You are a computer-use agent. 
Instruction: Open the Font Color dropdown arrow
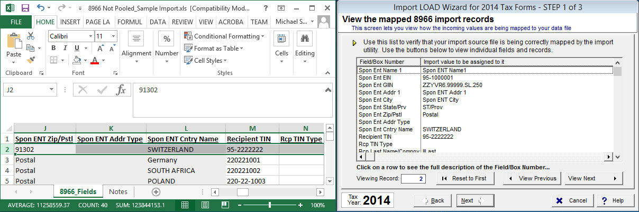[103, 60]
